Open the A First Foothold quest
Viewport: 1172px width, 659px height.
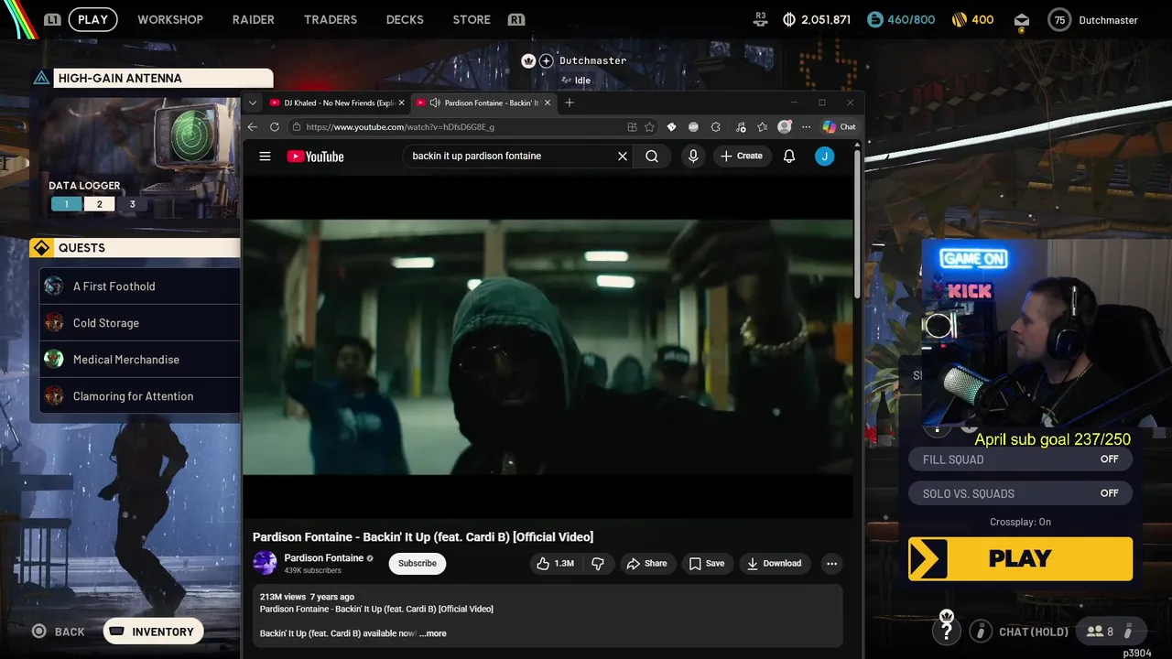click(x=139, y=286)
